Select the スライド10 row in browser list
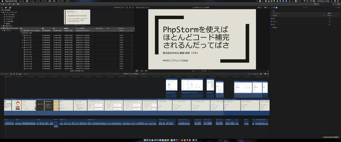341x142 pixels. click(77, 56)
